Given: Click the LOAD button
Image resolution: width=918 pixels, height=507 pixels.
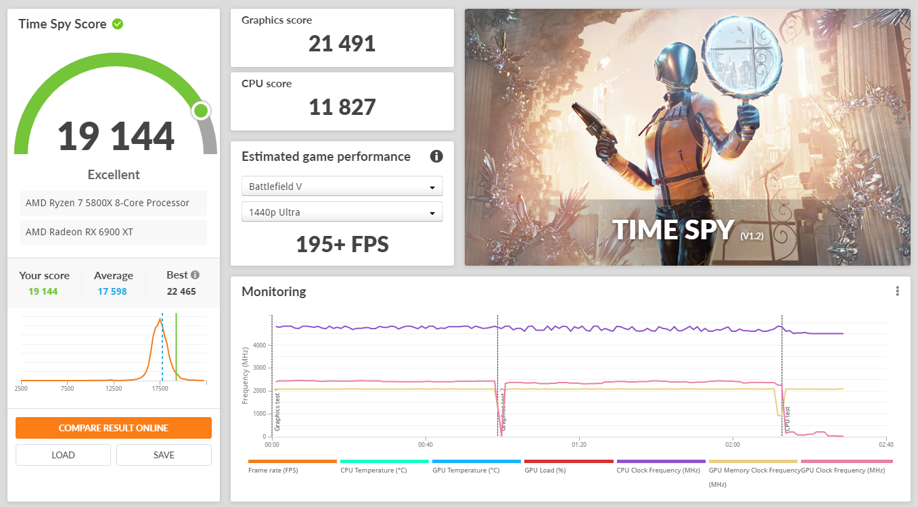Looking at the screenshot, I should coord(63,455).
